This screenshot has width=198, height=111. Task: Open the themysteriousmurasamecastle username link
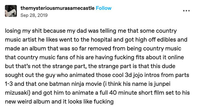(x=57, y=8)
